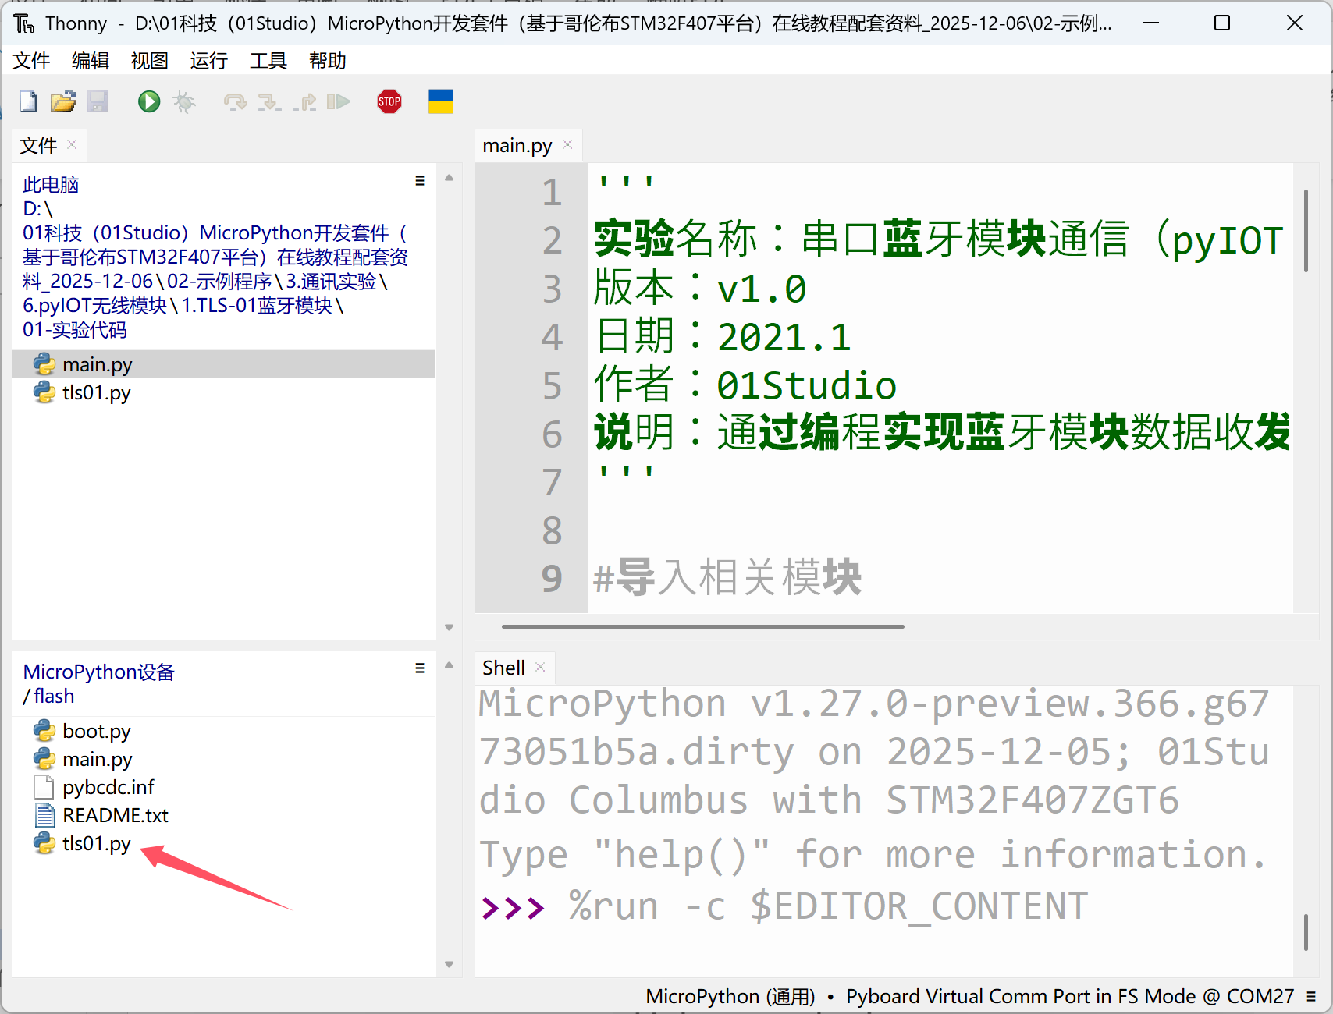Screen dimensions: 1333x1014
Task: Click the Ukraine flag icon
Action: [440, 101]
